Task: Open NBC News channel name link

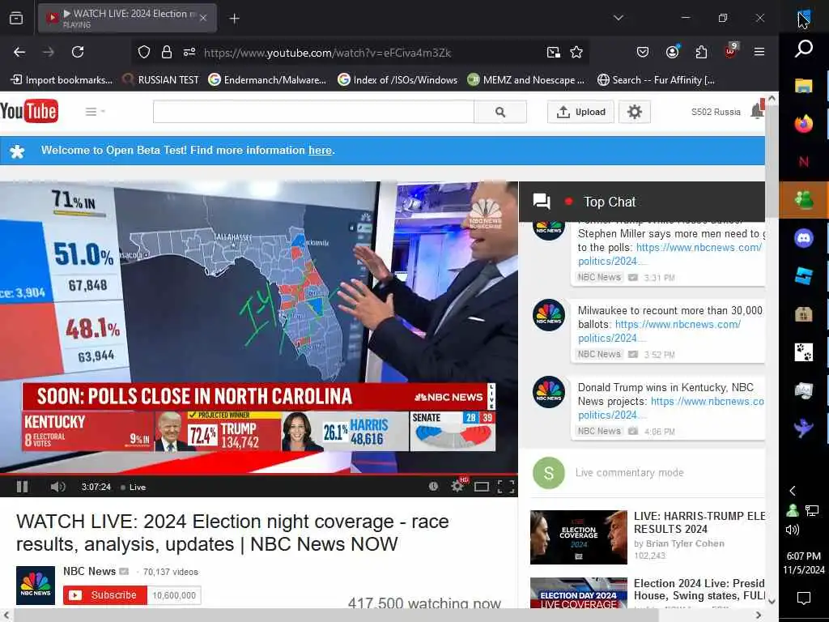Action: pos(89,571)
